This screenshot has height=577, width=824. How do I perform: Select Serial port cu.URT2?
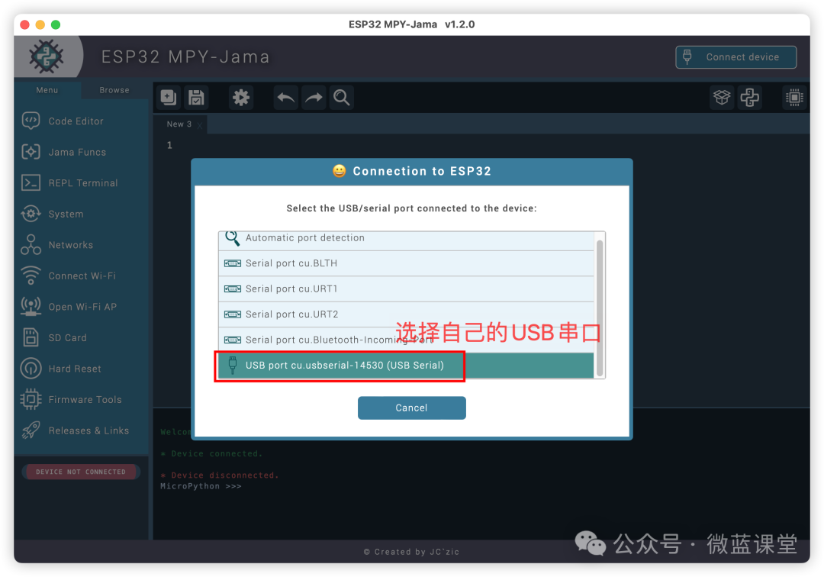pos(406,314)
